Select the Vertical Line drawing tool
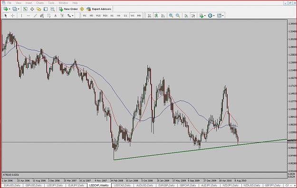 (21, 16)
